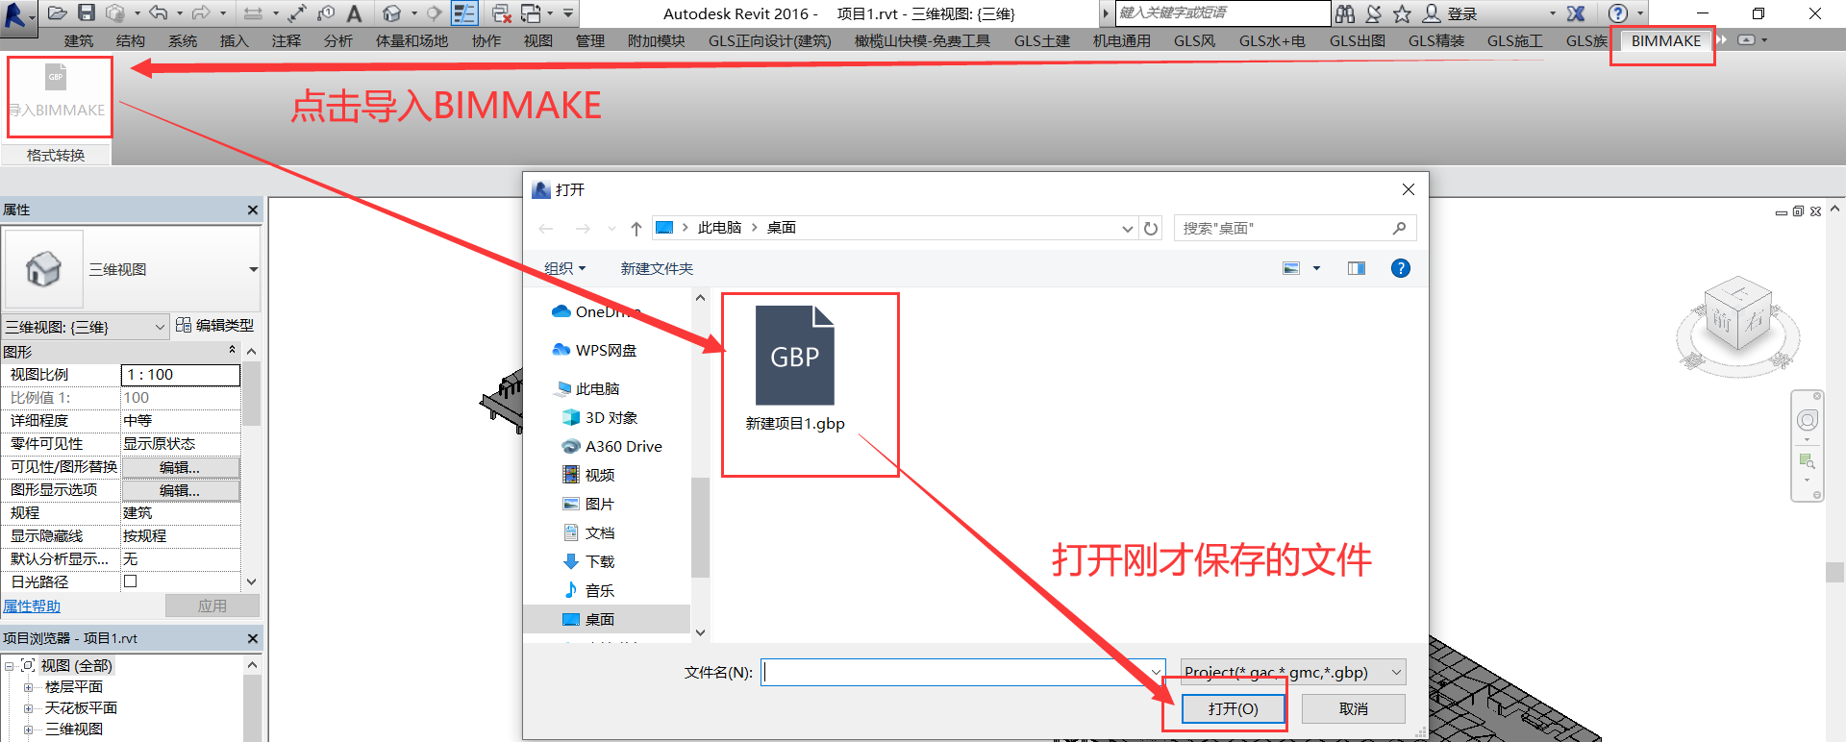Click the 导入BIMMAKE import icon
Image resolution: width=1846 pixels, height=742 pixels.
click(56, 77)
